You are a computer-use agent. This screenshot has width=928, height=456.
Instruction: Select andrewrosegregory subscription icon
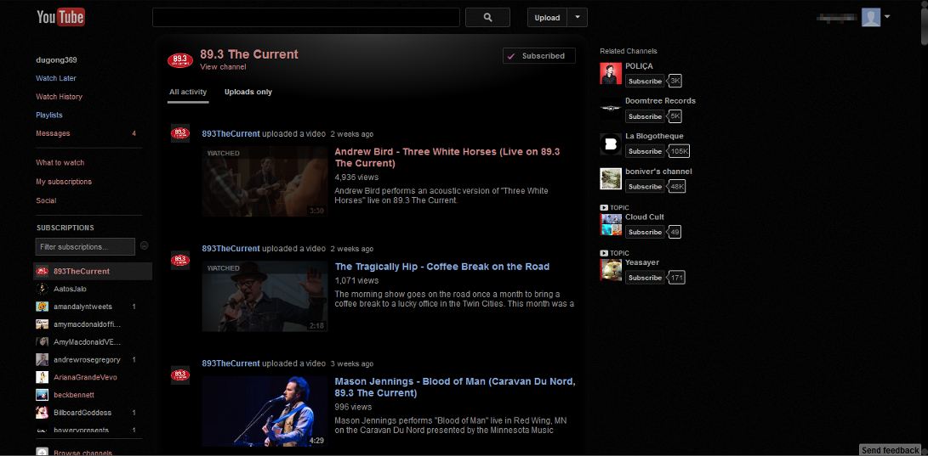42,359
